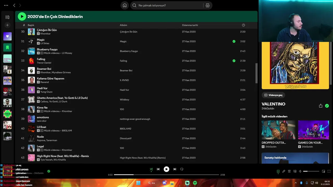The image size is (333, 187).
Task: Open Windows Start menu
Action: tap(138, 183)
